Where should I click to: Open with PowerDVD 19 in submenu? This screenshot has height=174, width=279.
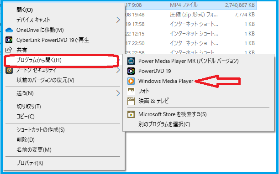pyautogui.click(x=155, y=71)
